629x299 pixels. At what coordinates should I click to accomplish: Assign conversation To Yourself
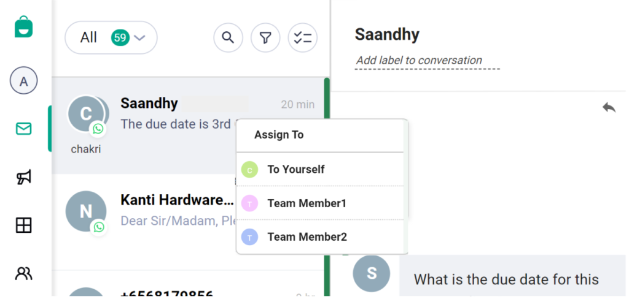(296, 169)
